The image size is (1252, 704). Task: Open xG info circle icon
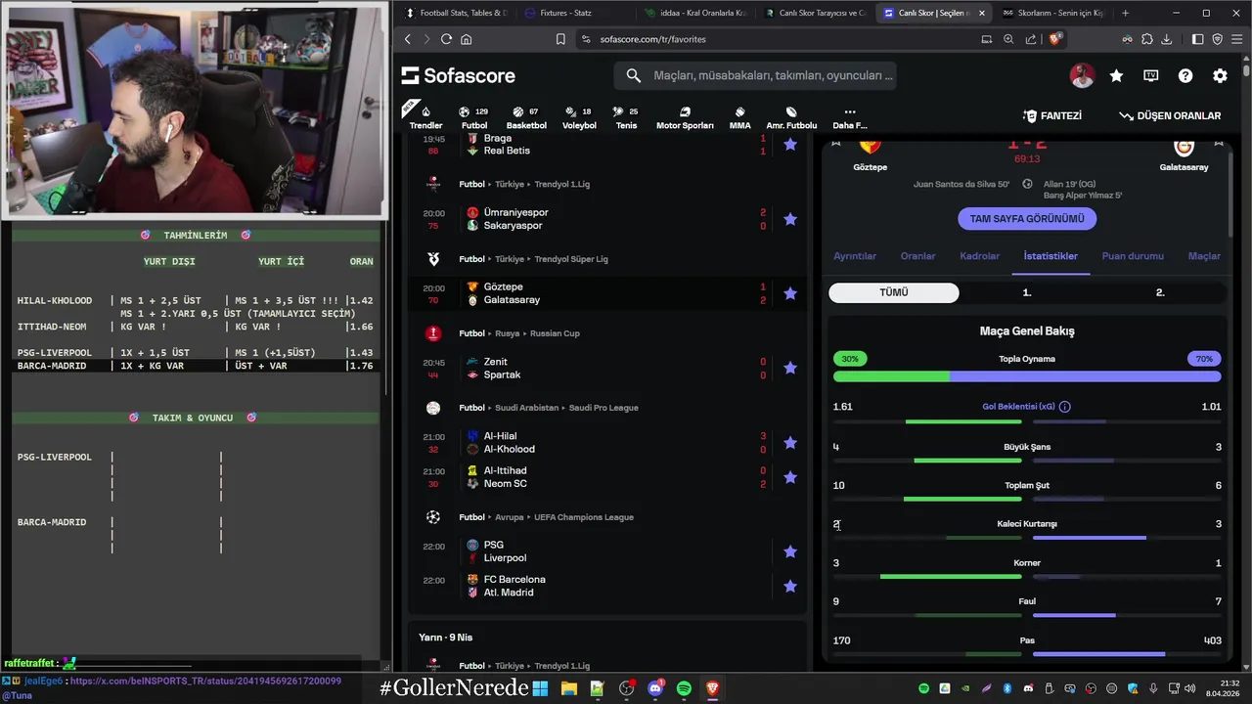click(x=1065, y=407)
